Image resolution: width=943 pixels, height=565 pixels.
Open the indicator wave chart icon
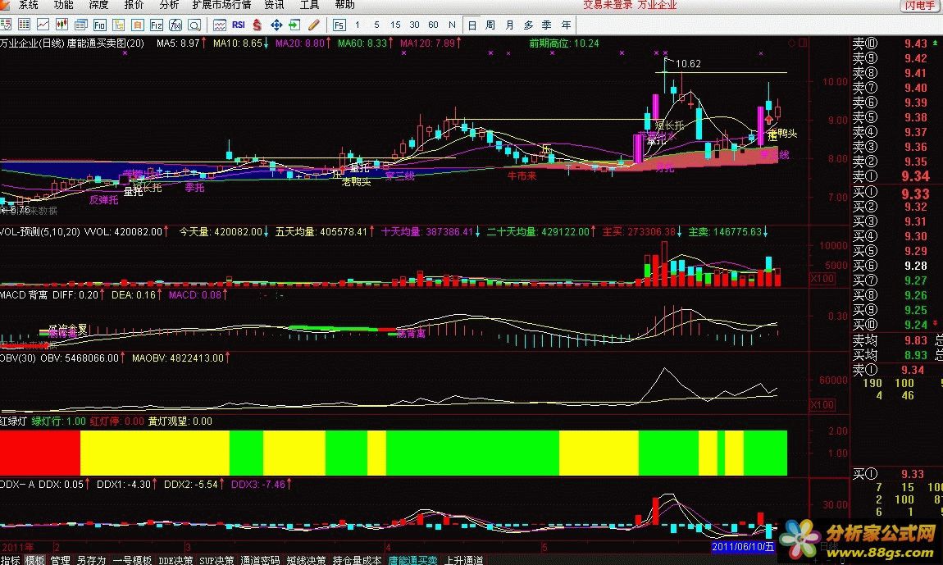[220, 25]
